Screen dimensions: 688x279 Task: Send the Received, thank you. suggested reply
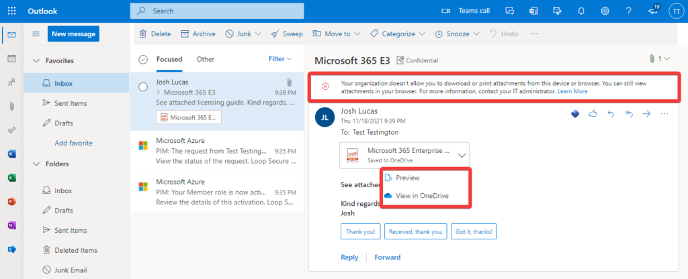point(416,231)
